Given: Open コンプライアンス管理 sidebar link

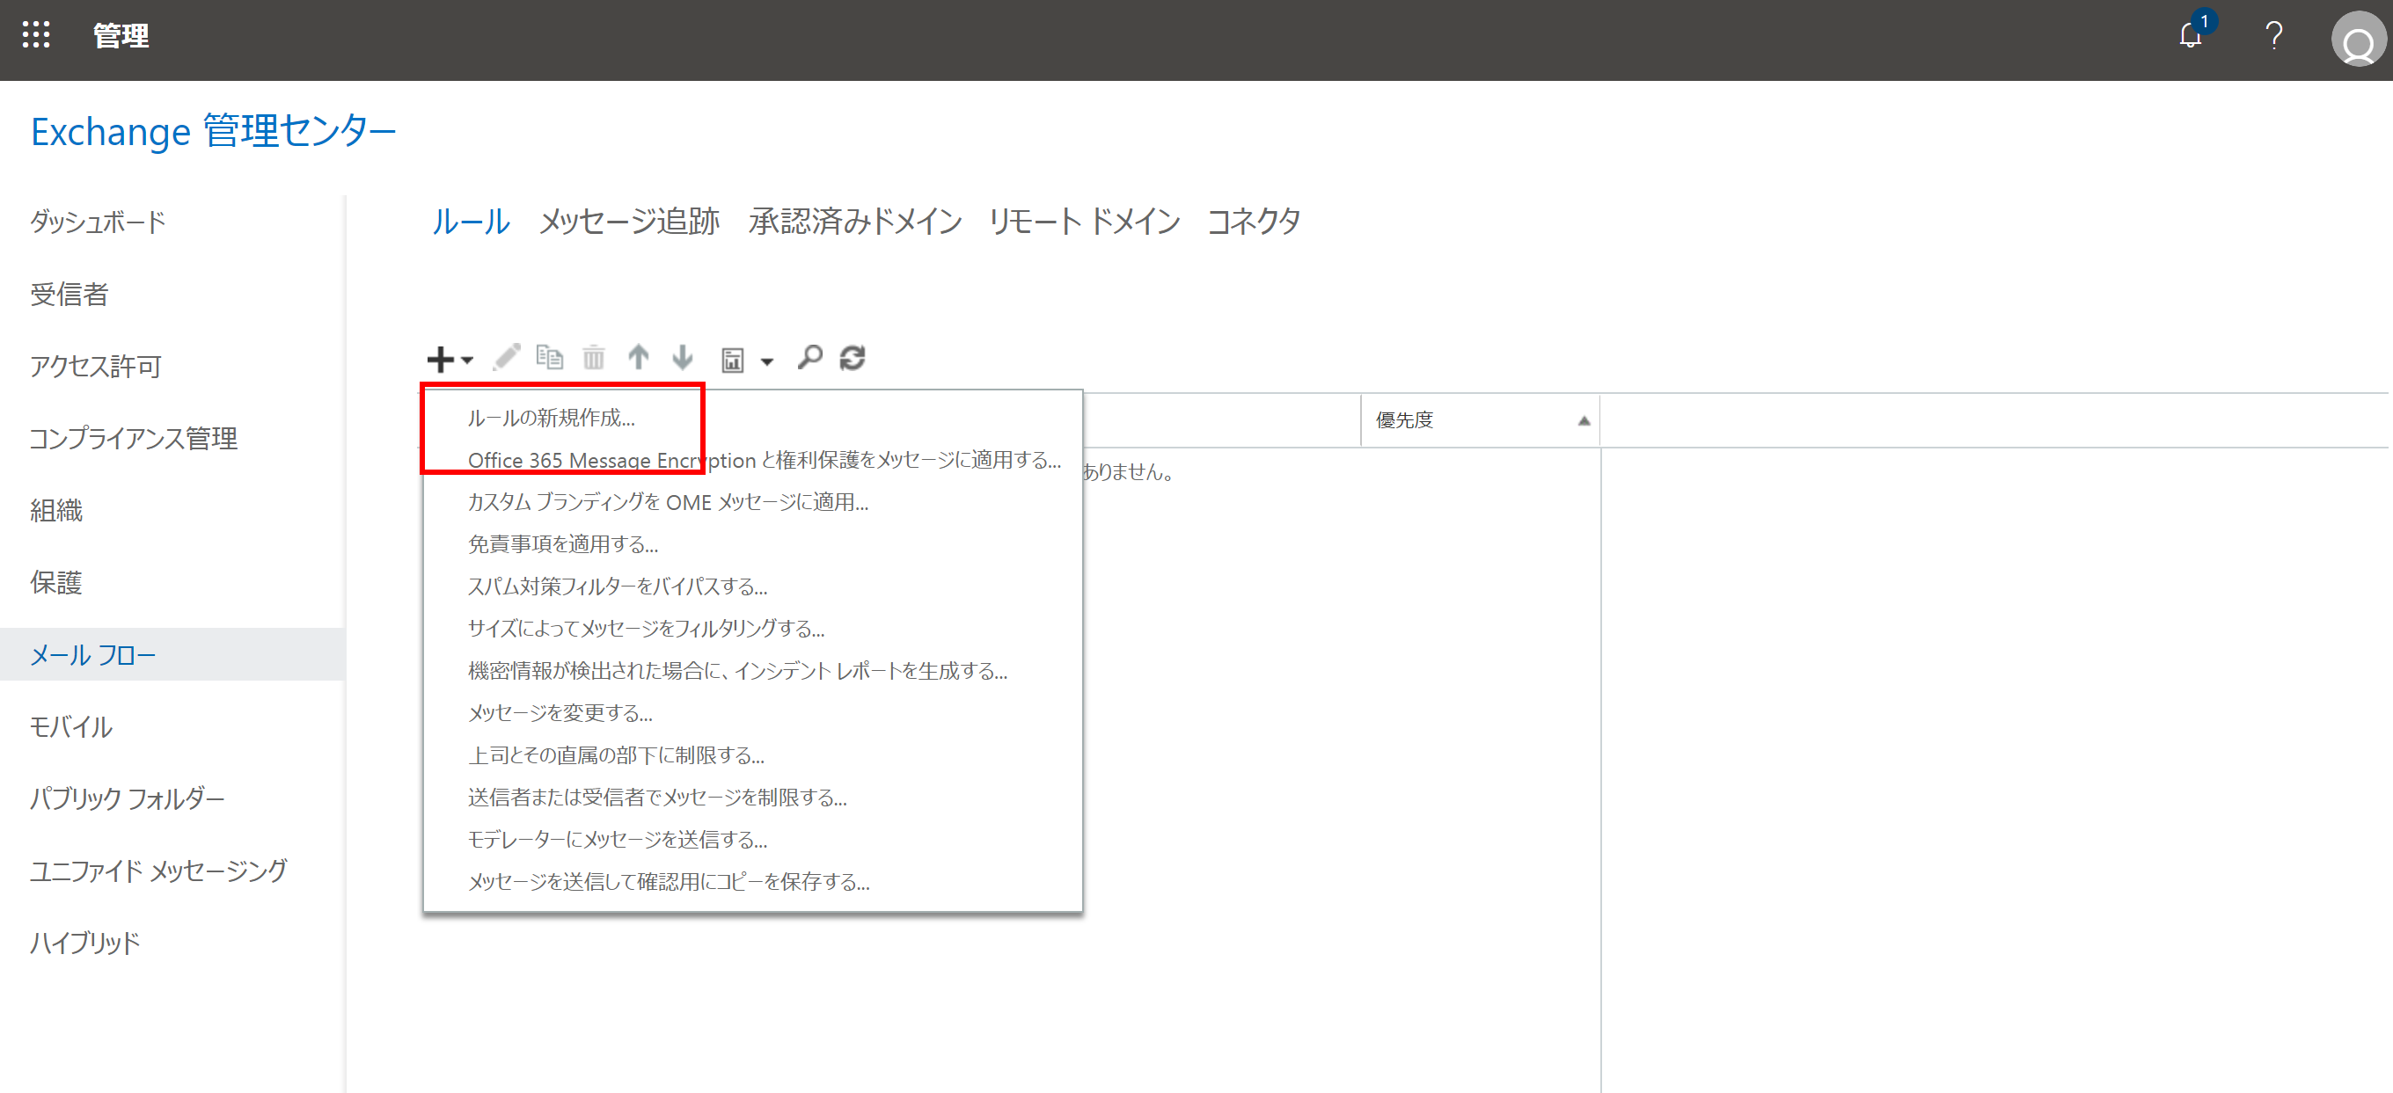Looking at the screenshot, I should point(134,438).
